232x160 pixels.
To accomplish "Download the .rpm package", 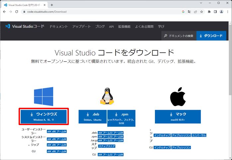I will point(121,118).
